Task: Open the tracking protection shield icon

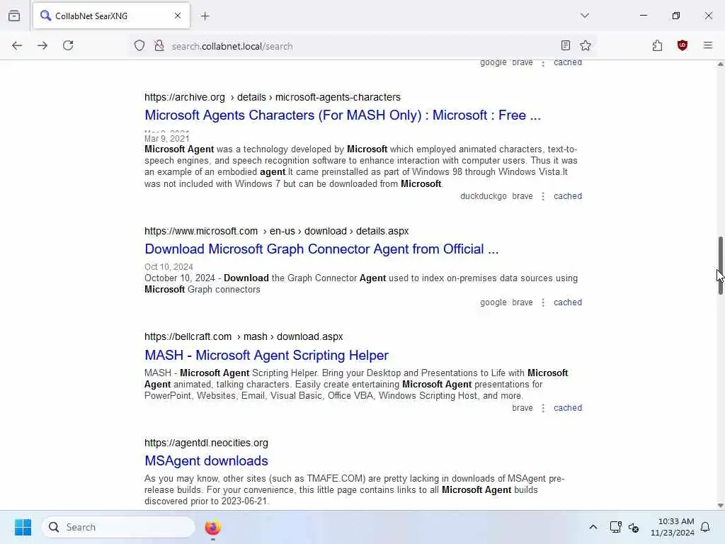Action: [139, 45]
